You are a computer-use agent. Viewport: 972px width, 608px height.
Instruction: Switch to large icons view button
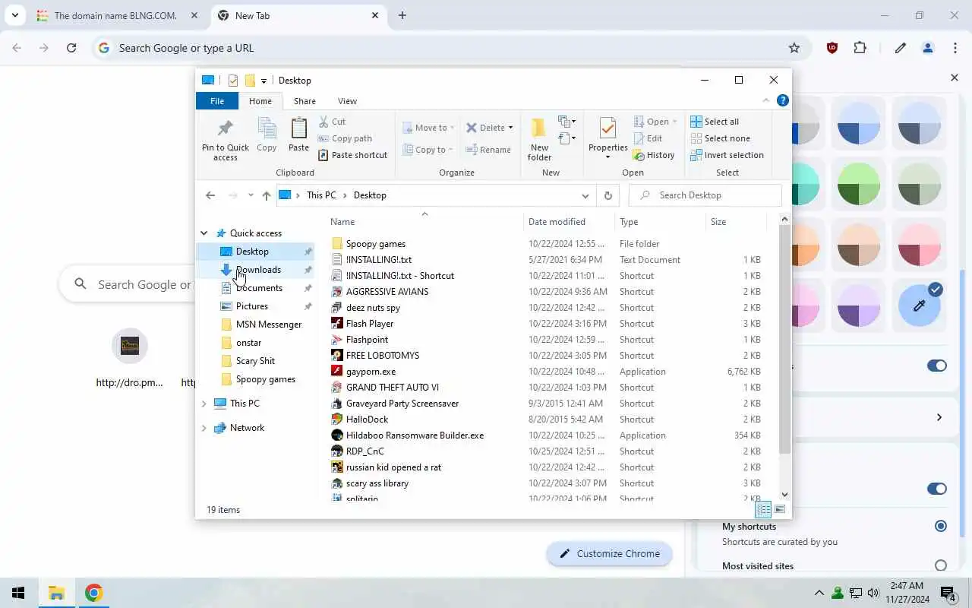click(x=779, y=509)
